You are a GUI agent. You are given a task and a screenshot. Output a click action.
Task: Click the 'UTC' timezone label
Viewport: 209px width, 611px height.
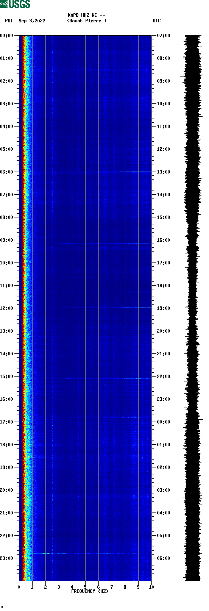pos(157,21)
